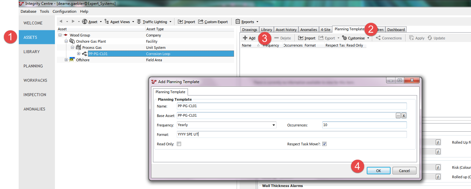
Task: Click the Import icon in the main toolbar
Action: 180,22
